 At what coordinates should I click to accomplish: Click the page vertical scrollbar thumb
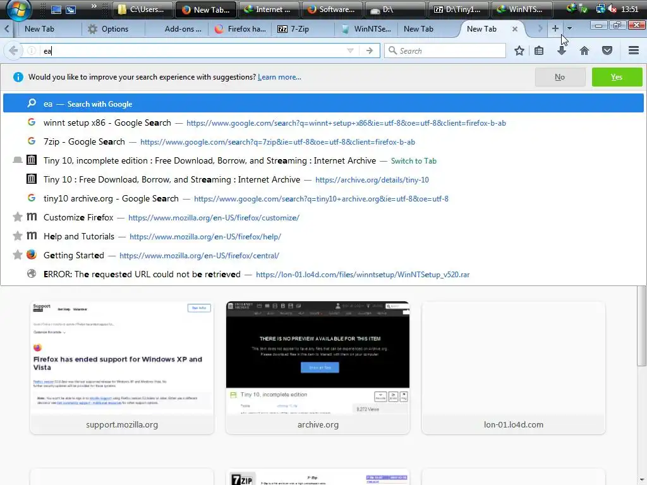coord(642,326)
